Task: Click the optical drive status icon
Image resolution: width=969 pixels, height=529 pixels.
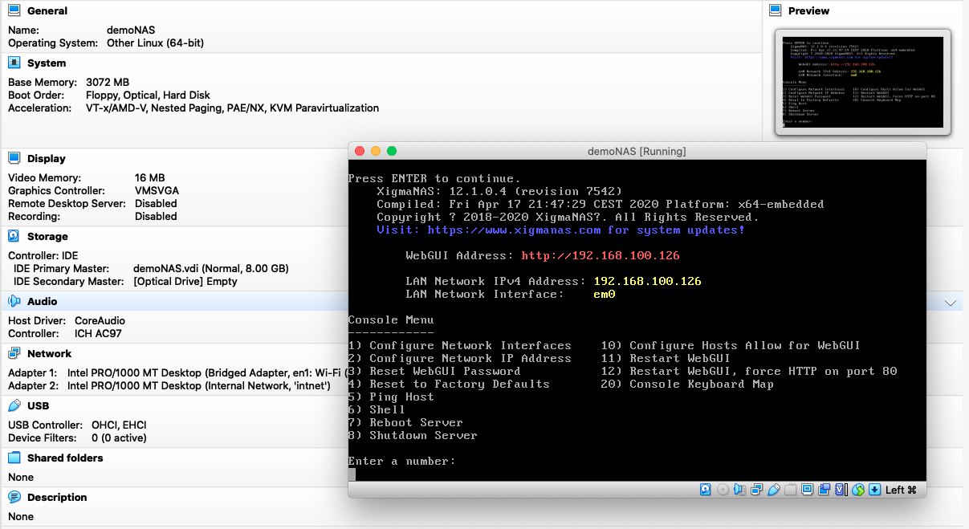Action: [x=723, y=490]
